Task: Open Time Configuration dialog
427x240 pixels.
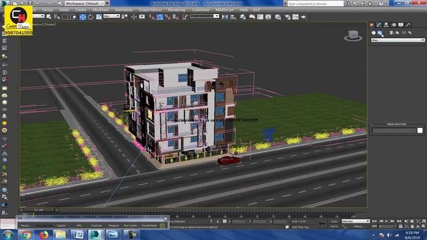Action: (x=400, y=226)
